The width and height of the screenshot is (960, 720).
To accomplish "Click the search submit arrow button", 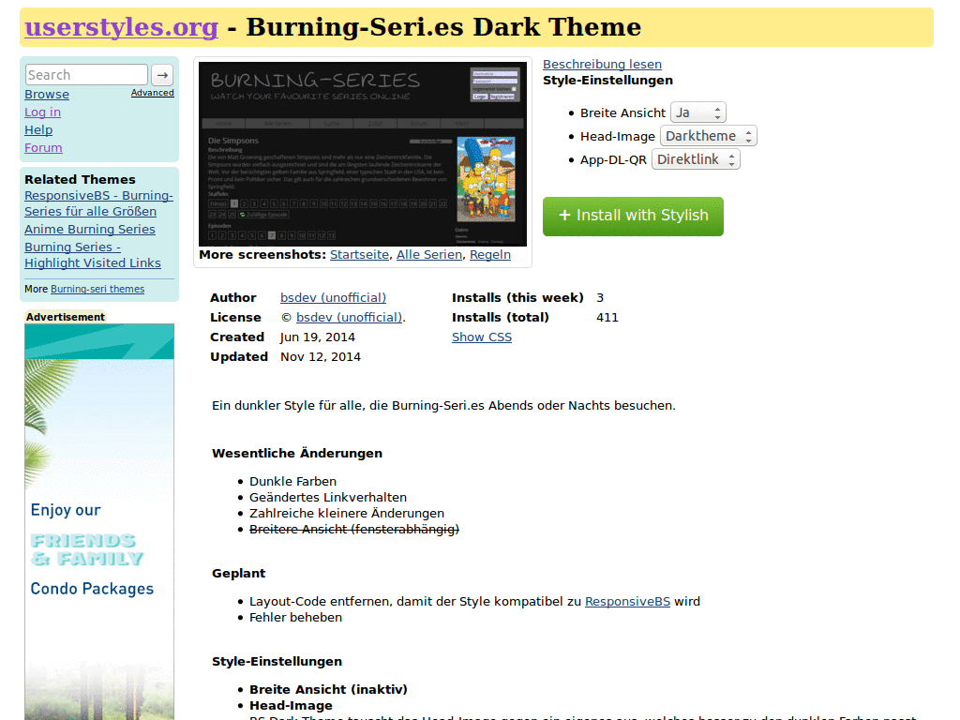I will click(162, 75).
